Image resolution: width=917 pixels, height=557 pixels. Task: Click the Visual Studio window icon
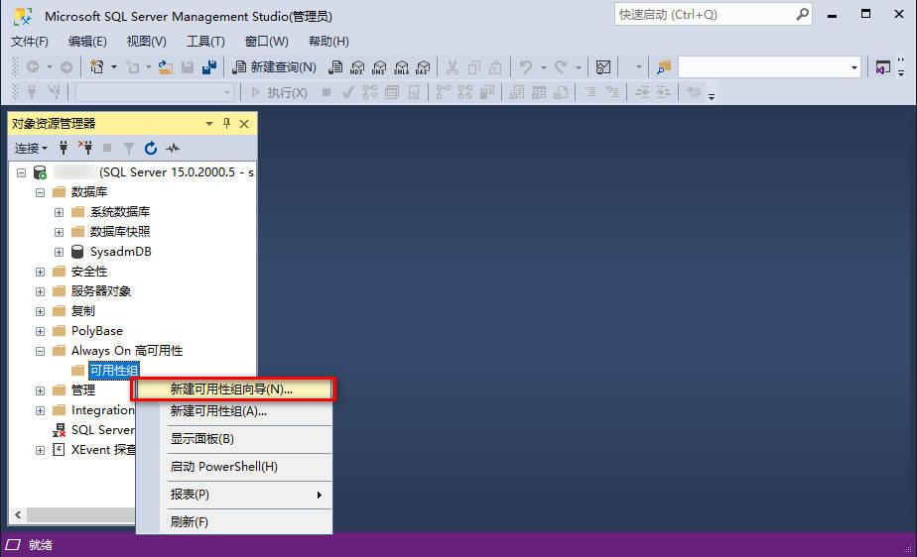tap(882, 67)
